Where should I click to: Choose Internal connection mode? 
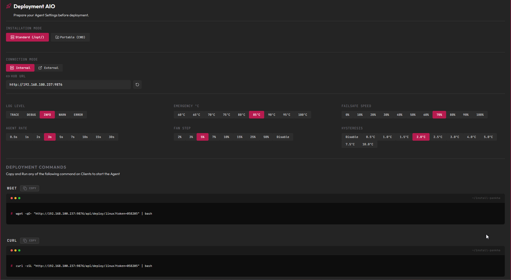[20, 68]
